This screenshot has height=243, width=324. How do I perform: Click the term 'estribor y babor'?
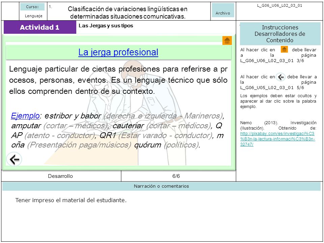click(73, 116)
